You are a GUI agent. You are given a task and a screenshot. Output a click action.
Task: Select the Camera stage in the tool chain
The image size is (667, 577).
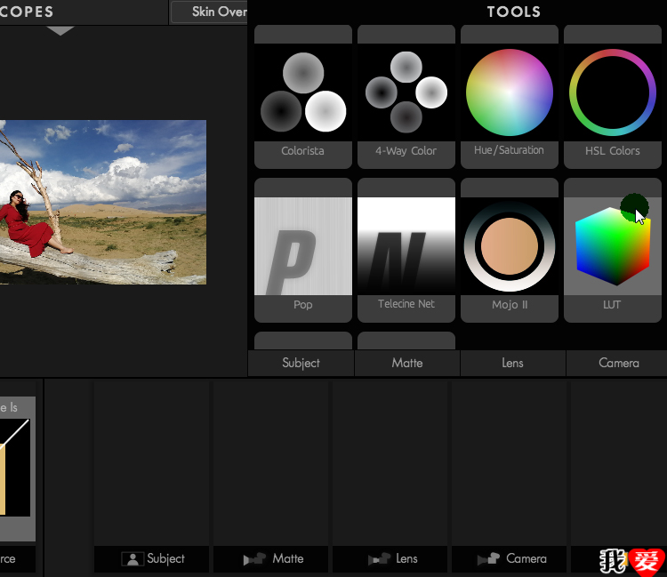pyautogui.click(x=510, y=558)
